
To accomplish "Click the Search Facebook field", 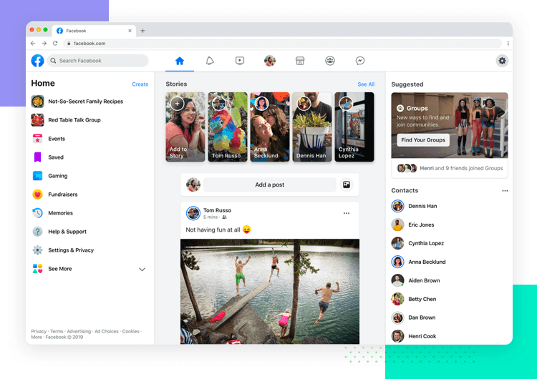I will pyautogui.click(x=97, y=61).
